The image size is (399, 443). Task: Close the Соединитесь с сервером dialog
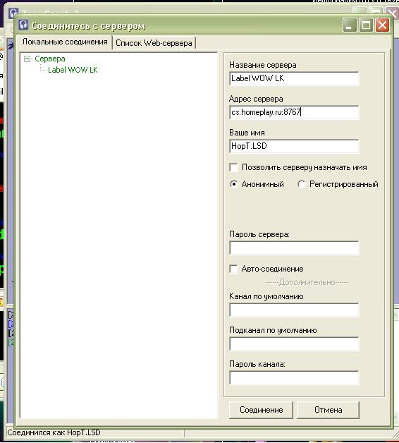click(382, 25)
